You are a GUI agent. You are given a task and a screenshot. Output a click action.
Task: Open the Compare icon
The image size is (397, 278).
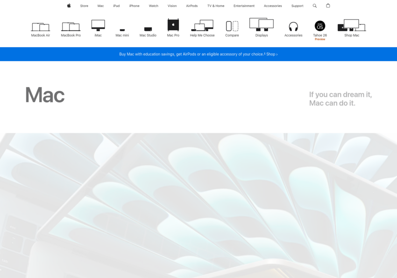point(232,26)
